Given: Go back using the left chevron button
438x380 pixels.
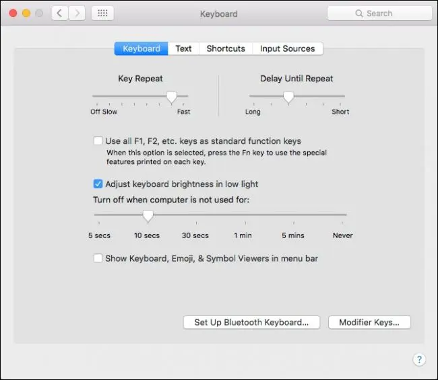Looking at the screenshot, I should click(59, 13).
